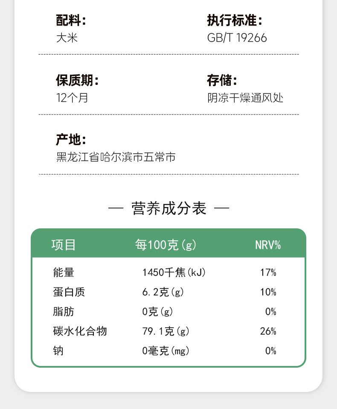Click the 保质期 shelf life label
The width and height of the screenshot is (337, 409).
pyautogui.click(x=77, y=80)
